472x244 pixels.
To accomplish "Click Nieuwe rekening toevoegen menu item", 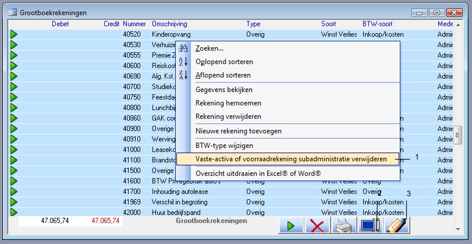I will [x=239, y=131].
